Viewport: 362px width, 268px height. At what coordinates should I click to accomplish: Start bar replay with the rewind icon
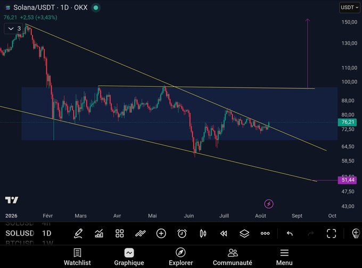pyautogui.click(x=224, y=233)
